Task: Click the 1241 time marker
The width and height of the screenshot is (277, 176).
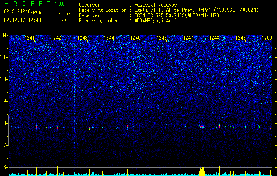Action: click(x=30, y=38)
